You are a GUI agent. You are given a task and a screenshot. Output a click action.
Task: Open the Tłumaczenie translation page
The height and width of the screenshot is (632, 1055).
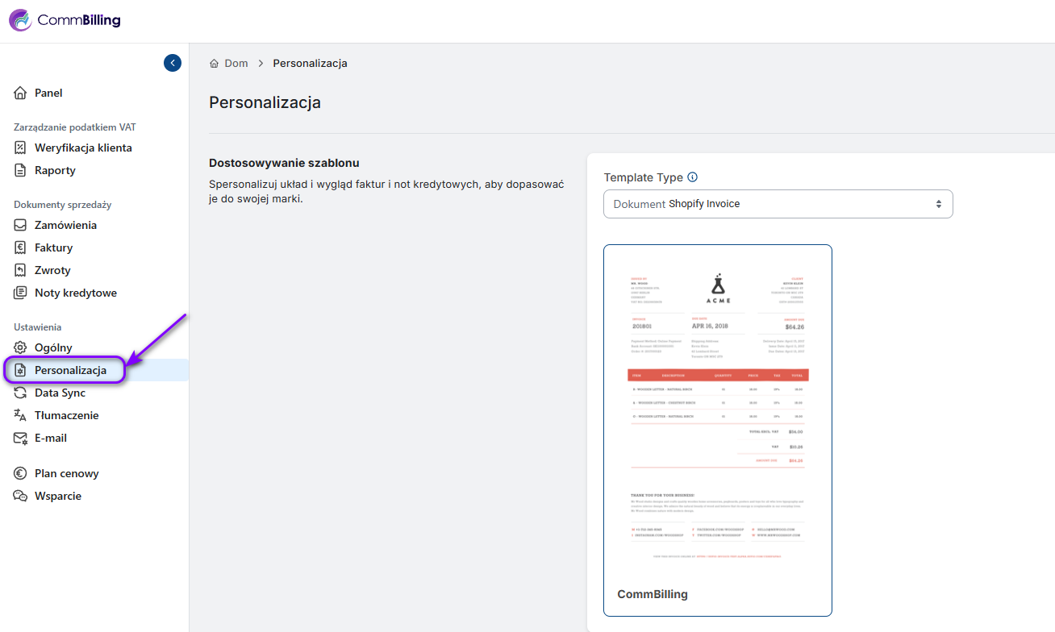[66, 415]
